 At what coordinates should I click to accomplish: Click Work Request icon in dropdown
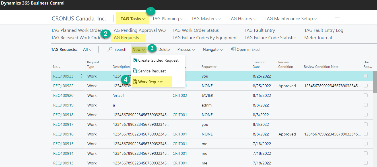[135, 82]
